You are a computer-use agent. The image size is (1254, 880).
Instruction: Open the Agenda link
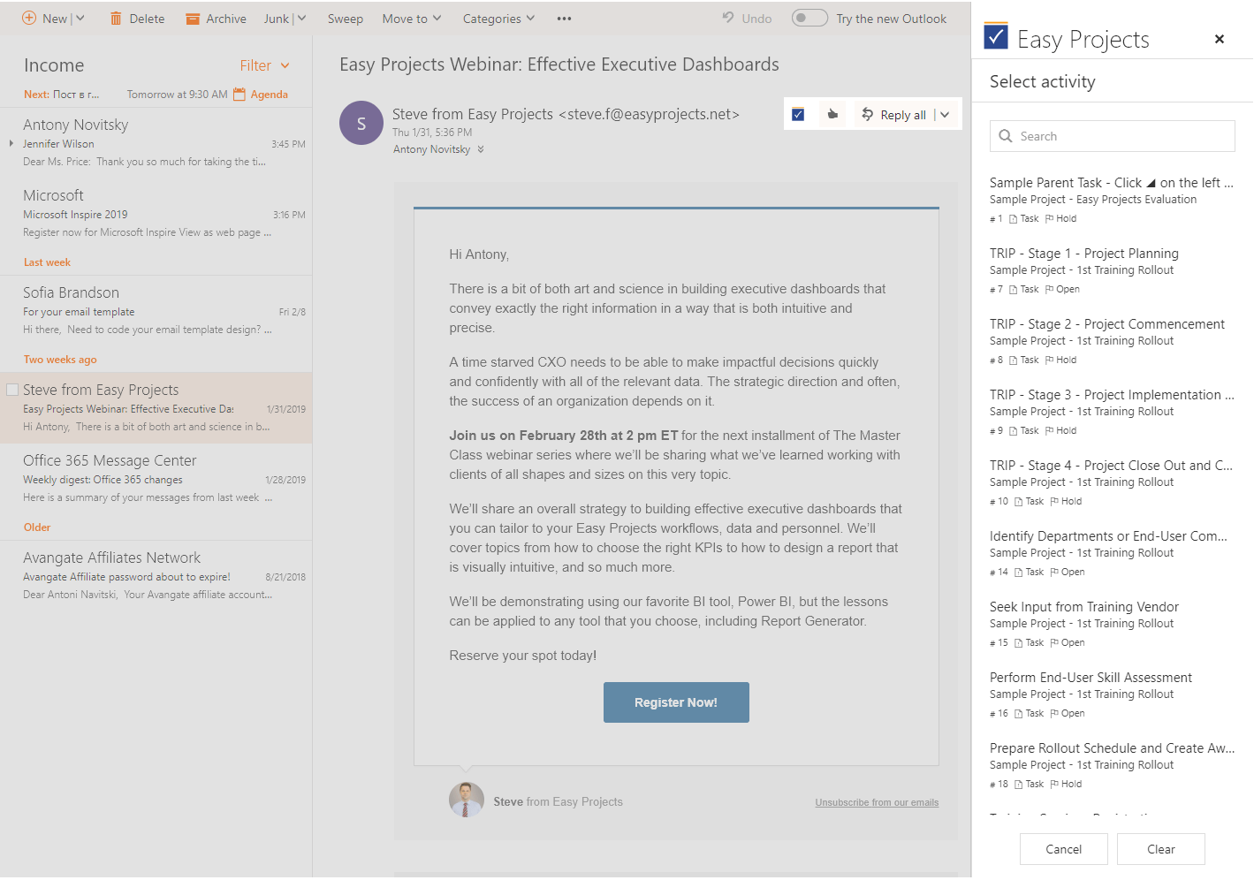(x=270, y=95)
